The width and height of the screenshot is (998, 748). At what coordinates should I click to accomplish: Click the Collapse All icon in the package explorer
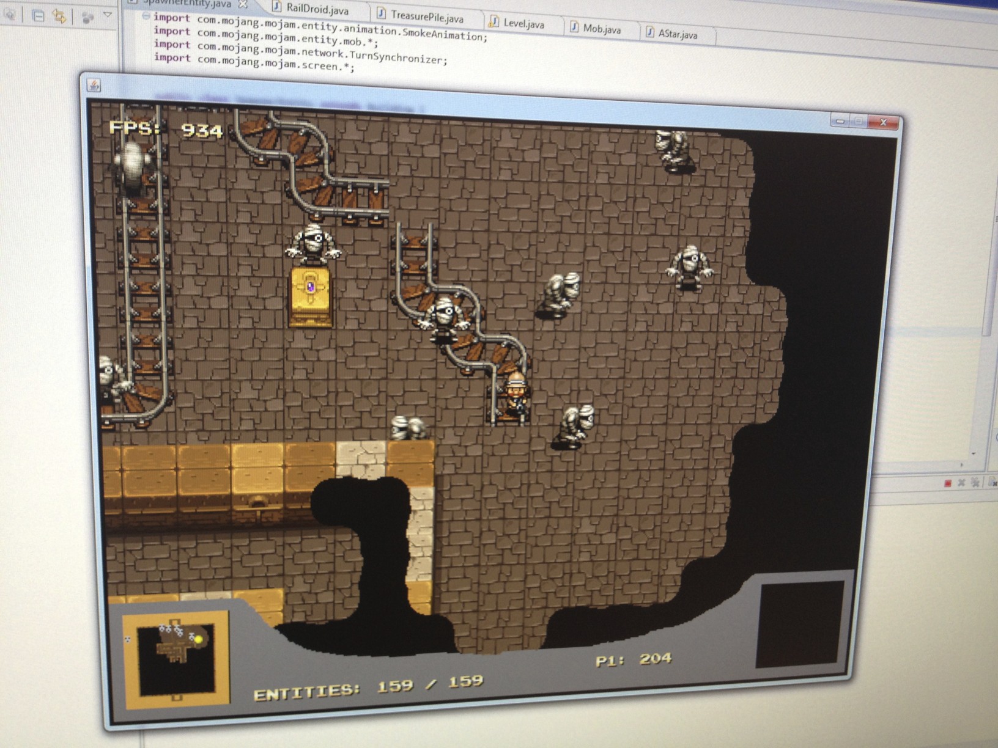[38, 16]
